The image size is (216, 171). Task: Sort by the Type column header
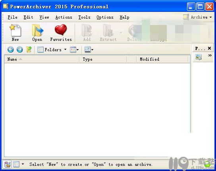pos(103,60)
